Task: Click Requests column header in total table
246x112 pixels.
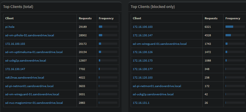Action: tap(85, 18)
